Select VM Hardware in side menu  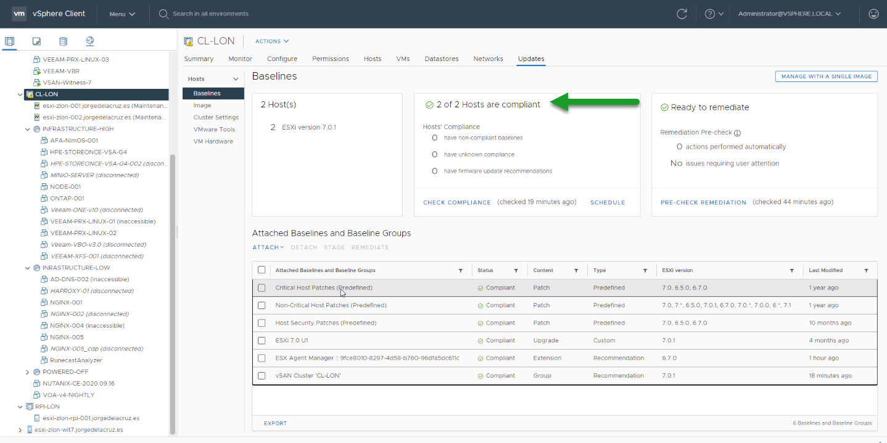pyautogui.click(x=213, y=141)
